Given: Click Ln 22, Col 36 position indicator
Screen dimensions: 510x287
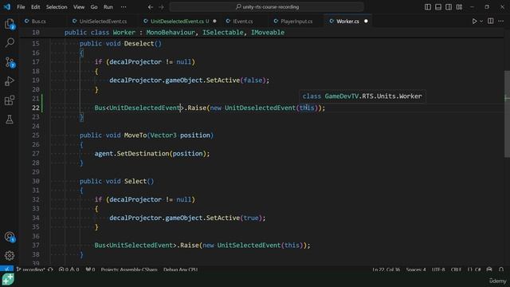Looking at the screenshot, I should click(386, 269).
